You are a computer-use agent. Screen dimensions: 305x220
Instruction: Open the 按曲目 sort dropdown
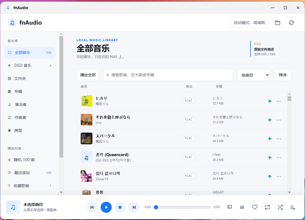[x=254, y=75]
